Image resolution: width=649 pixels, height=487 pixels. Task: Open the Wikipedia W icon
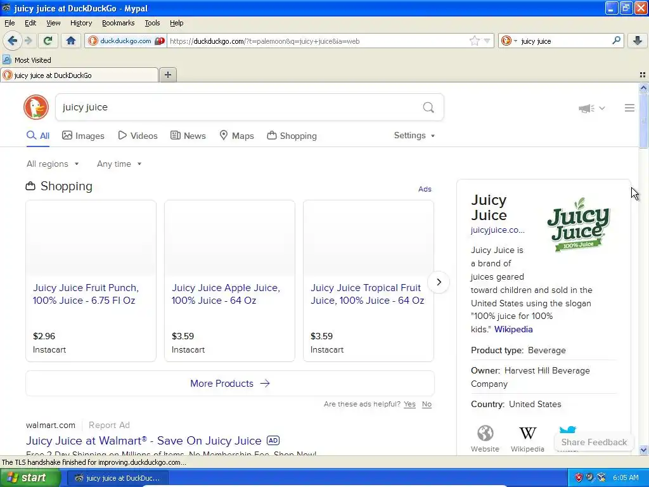(527, 433)
